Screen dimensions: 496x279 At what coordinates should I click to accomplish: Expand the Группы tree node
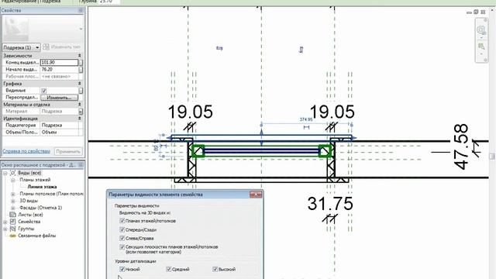click(x=5, y=229)
